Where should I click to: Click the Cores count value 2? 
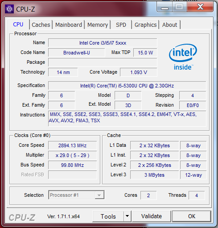[148, 195]
